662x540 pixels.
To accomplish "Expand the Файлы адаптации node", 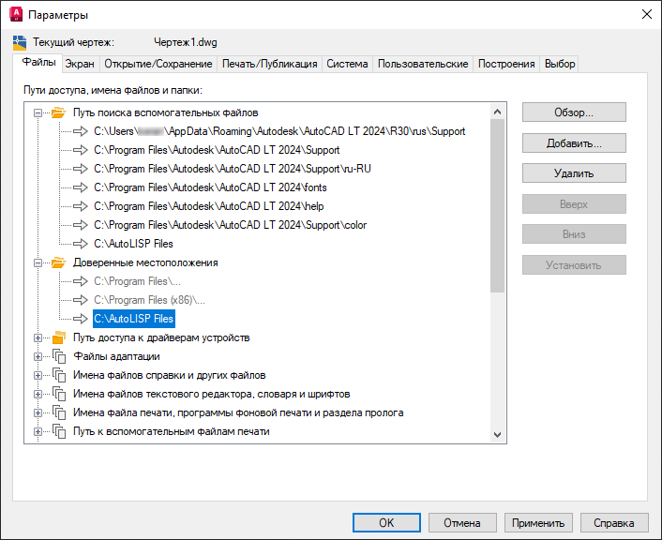I will click(x=38, y=356).
